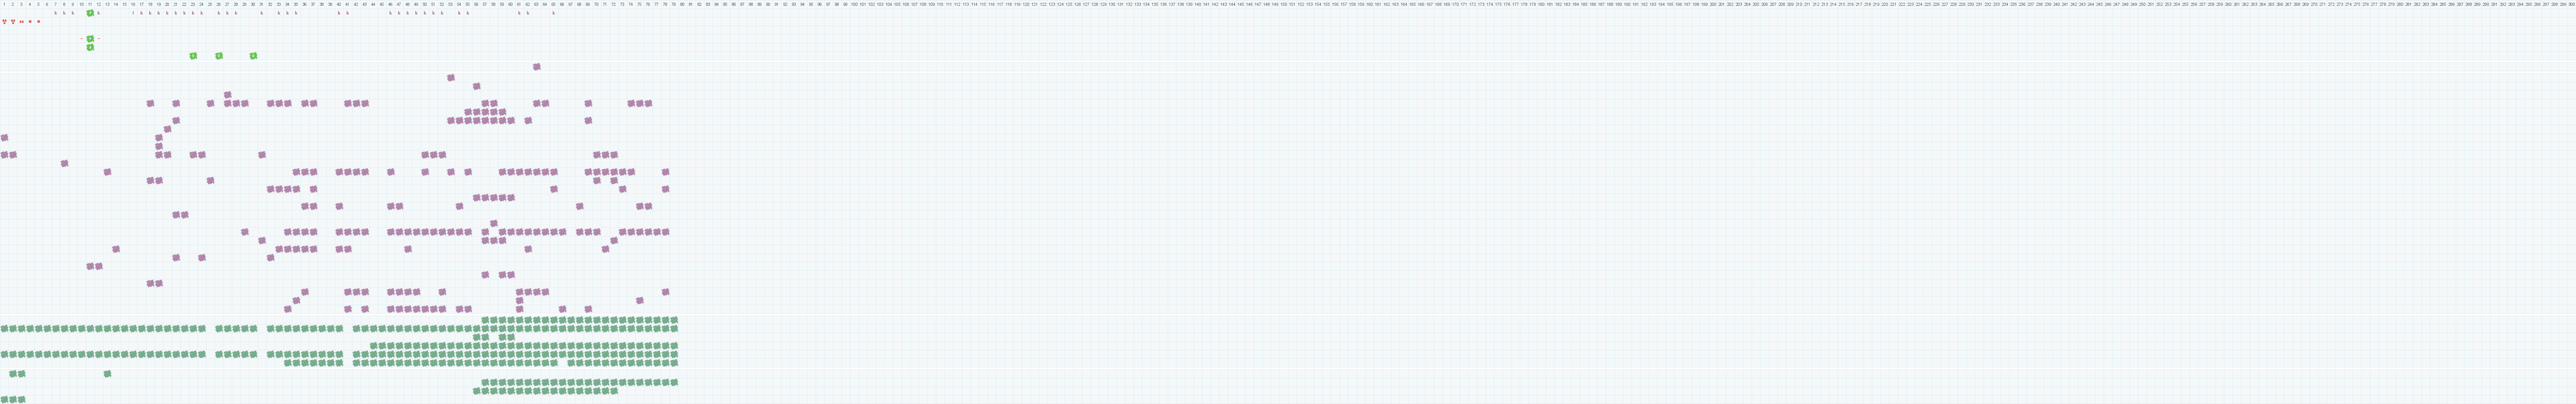Select the double red drops icon in column 3

(22, 22)
